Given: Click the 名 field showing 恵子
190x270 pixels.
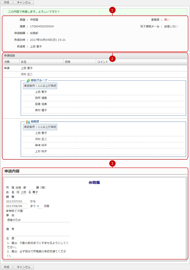Looking at the screenshot, I should click(35, 192).
